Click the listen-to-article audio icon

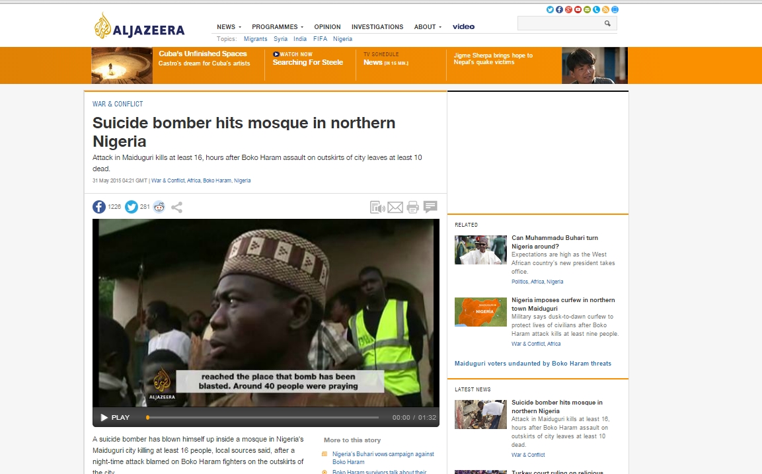pos(377,208)
